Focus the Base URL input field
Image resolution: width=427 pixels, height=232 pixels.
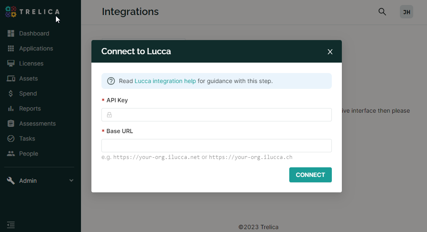click(217, 146)
